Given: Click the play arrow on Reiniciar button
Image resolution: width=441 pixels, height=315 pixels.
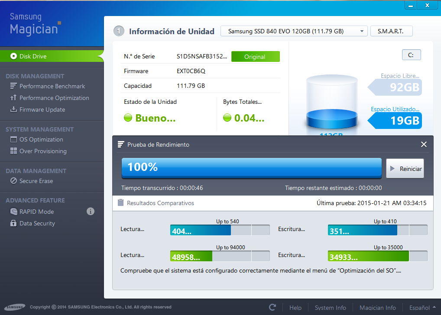Looking at the screenshot, I should point(392,169).
